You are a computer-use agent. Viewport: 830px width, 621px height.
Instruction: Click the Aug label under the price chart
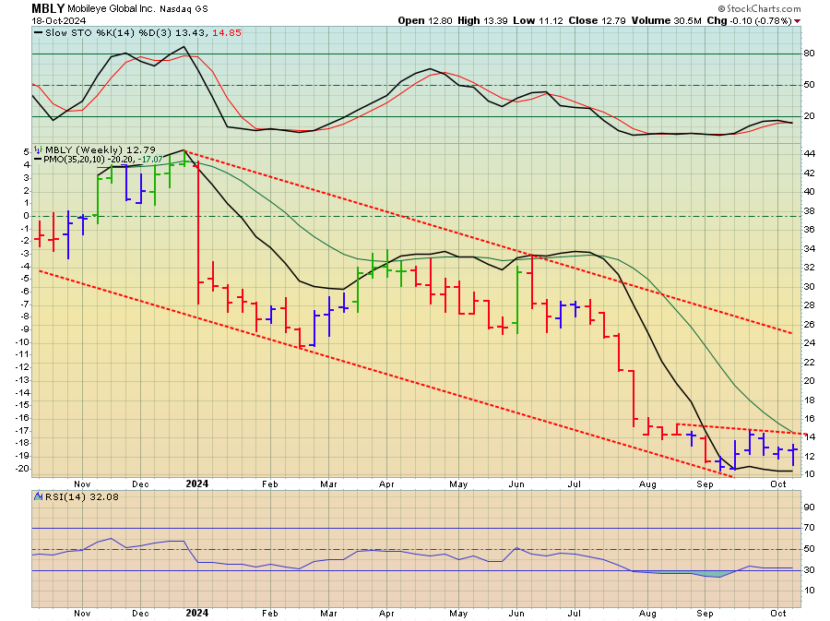tap(646, 483)
